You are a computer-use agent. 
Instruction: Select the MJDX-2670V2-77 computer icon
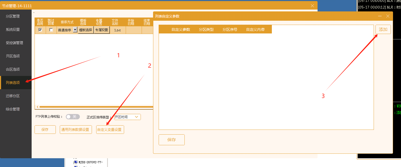(75, 162)
